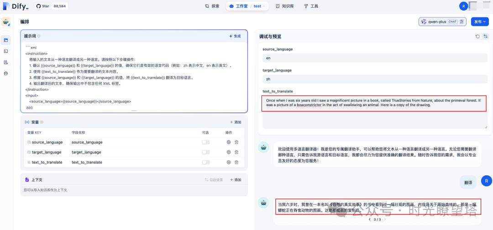Click the 字段名称 column header
This screenshot has height=230, width=493.
pyautogui.click(x=79, y=133)
